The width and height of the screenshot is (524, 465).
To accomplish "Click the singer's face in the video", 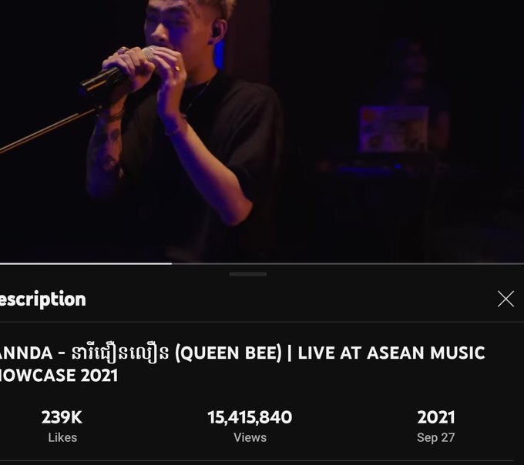I will (174, 23).
